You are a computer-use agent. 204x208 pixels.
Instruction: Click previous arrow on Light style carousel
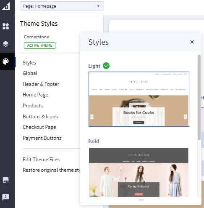coord(92,117)
